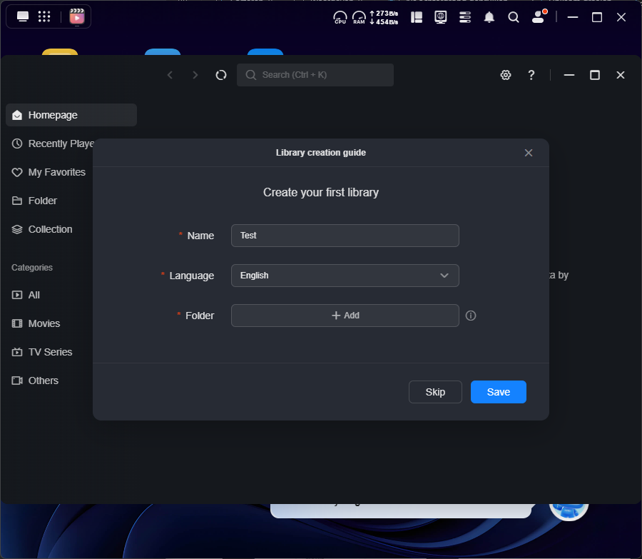Open the app grid launcher icon
The height and width of the screenshot is (559, 642).
coord(44,17)
